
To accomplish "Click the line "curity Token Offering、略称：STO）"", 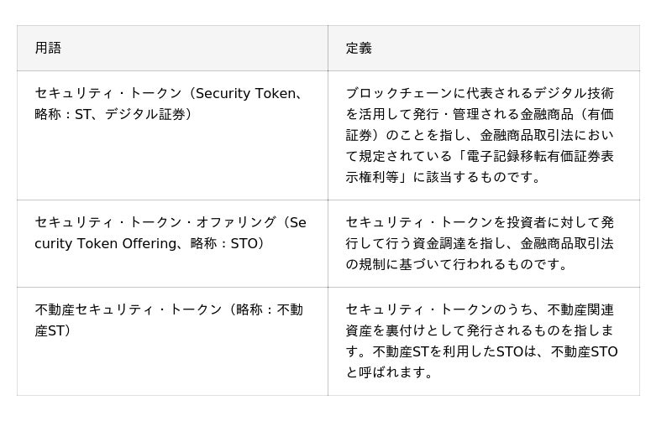I will tap(150, 243).
